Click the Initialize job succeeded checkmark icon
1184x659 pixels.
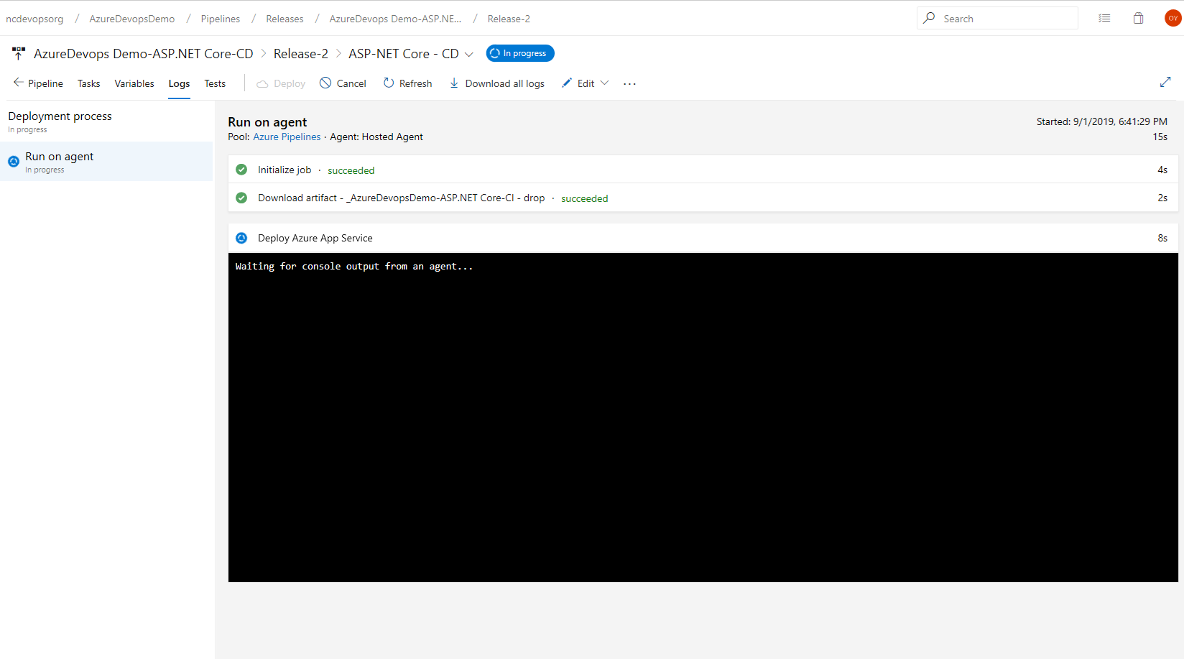click(241, 170)
